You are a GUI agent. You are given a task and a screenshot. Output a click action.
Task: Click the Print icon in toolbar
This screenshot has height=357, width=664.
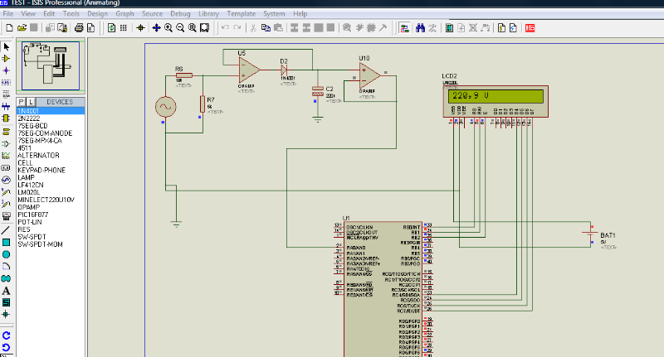(79, 27)
